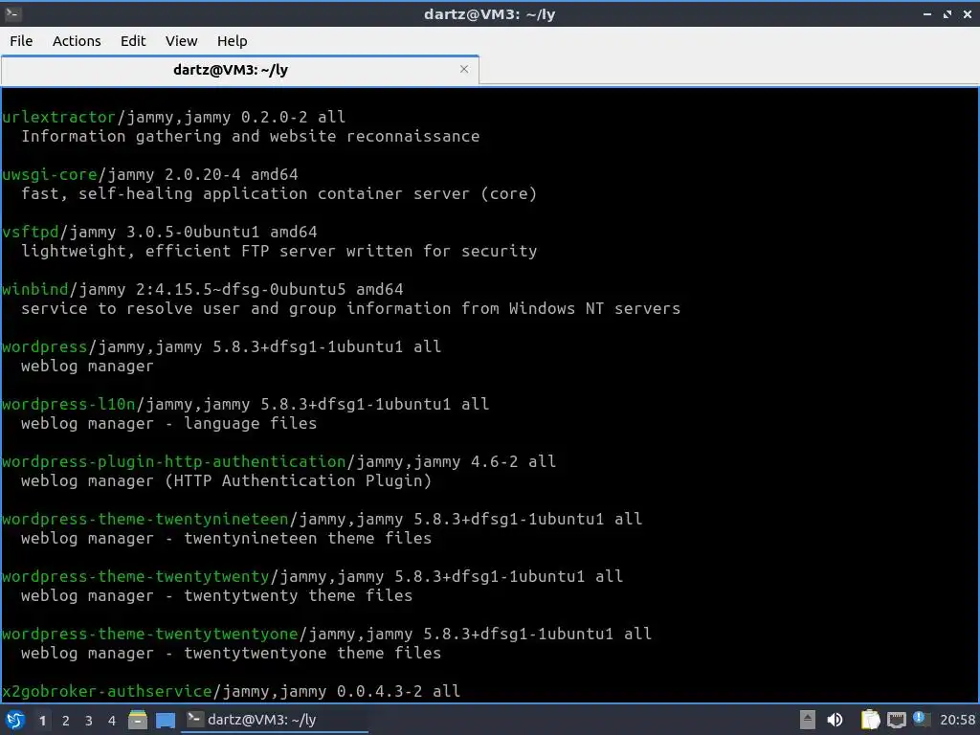The image size is (980, 735).
Task: Click the version '0.0.4.3-2 all' text
Action: pyautogui.click(x=398, y=691)
